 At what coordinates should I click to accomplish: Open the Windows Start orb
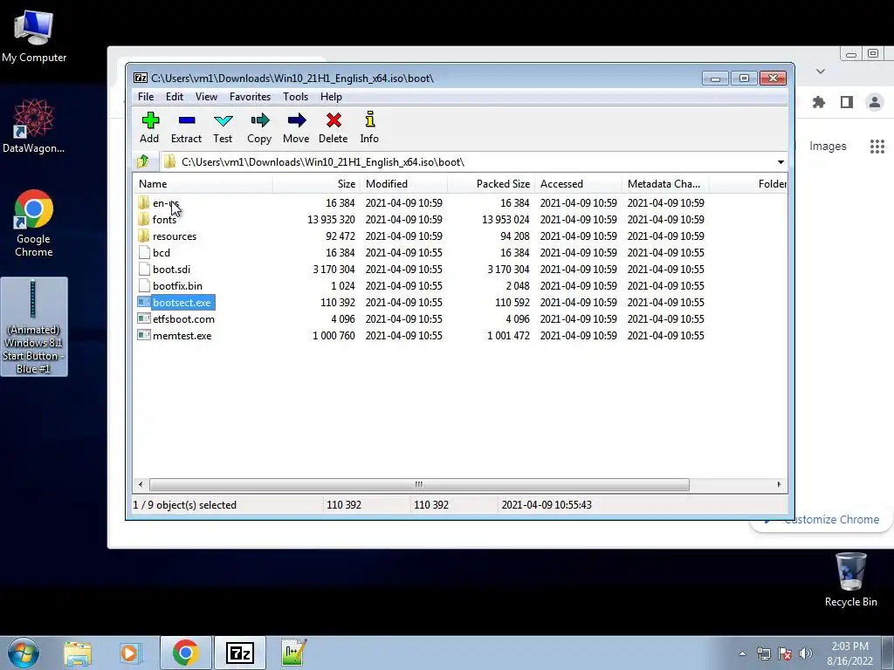[23, 653]
